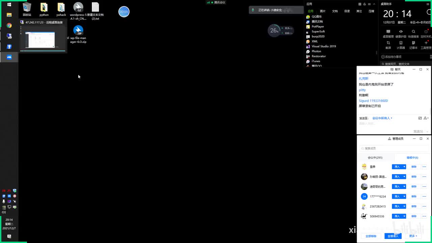Toggle the 应用 panel grid view
This screenshot has width=432, height=243.
[x=360, y=4]
